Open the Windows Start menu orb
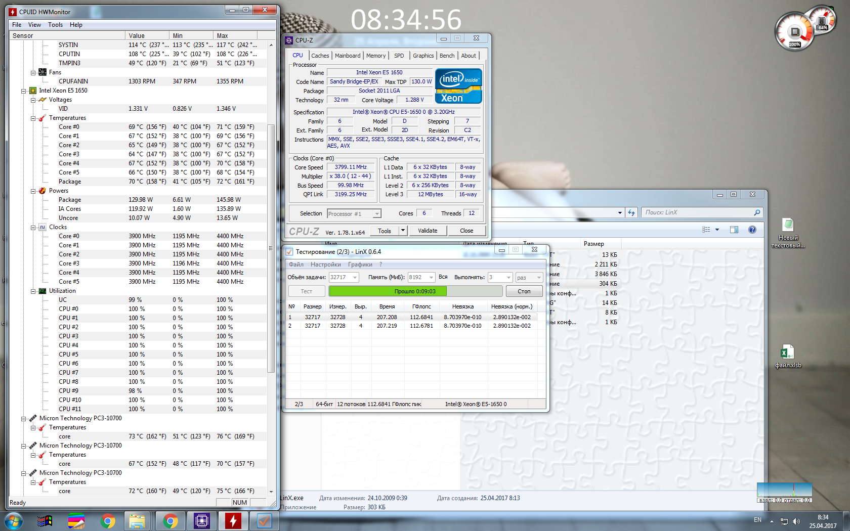Screen dimensions: 850x531 [x=13, y=521]
